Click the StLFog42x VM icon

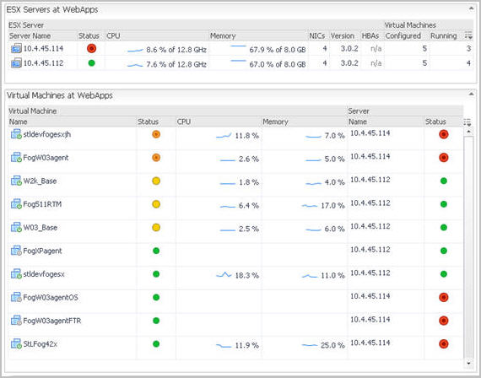[x=16, y=344]
